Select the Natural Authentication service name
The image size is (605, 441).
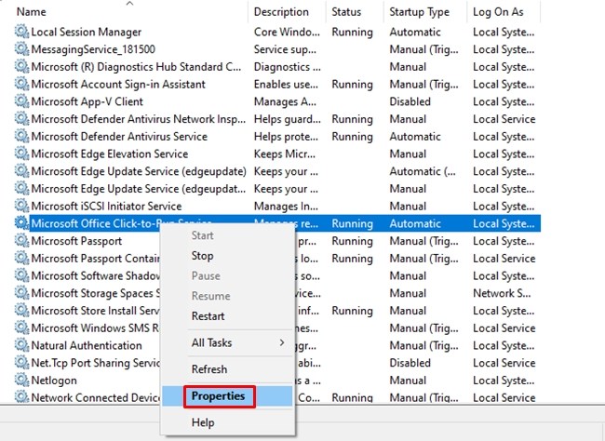87,345
